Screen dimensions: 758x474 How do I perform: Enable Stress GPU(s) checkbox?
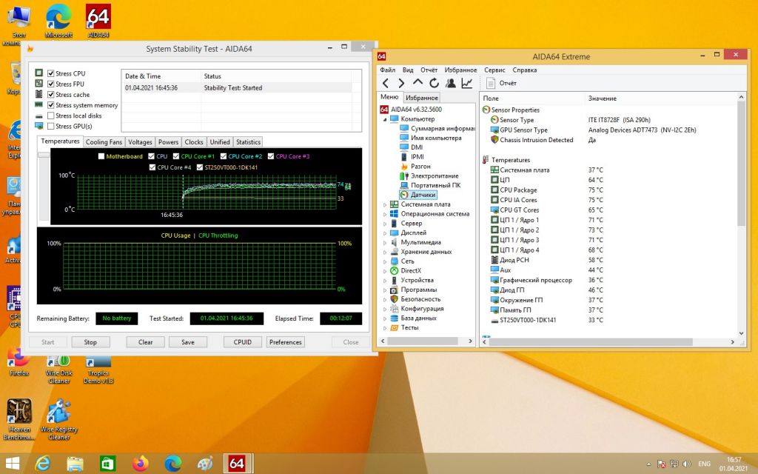[x=51, y=126]
